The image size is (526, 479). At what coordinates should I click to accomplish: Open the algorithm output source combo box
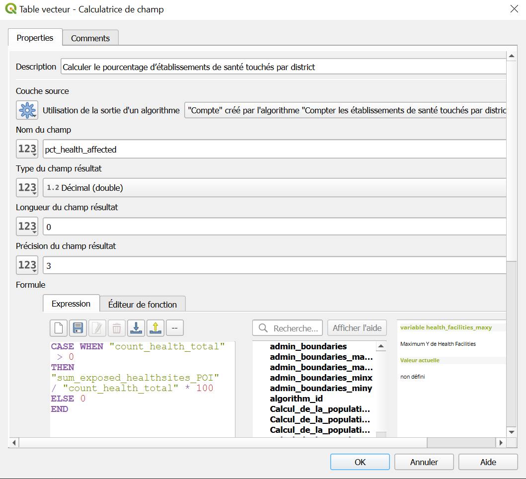click(345, 110)
